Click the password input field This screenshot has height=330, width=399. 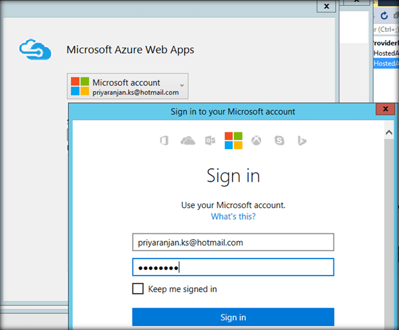(x=233, y=267)
